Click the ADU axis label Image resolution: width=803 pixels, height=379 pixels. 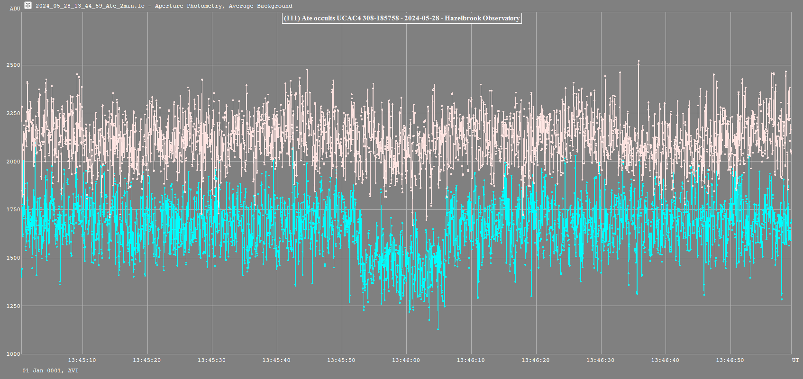tap(15, 9)
